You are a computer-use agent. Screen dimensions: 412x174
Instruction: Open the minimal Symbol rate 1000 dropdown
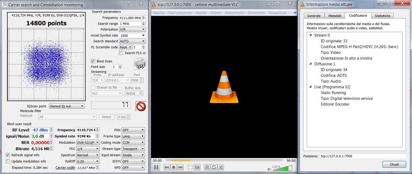point(132,35)
